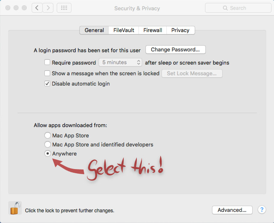This screenshot has width=274, height=223.
Task: Open the Privacy tab
Action: pos(180,30)
